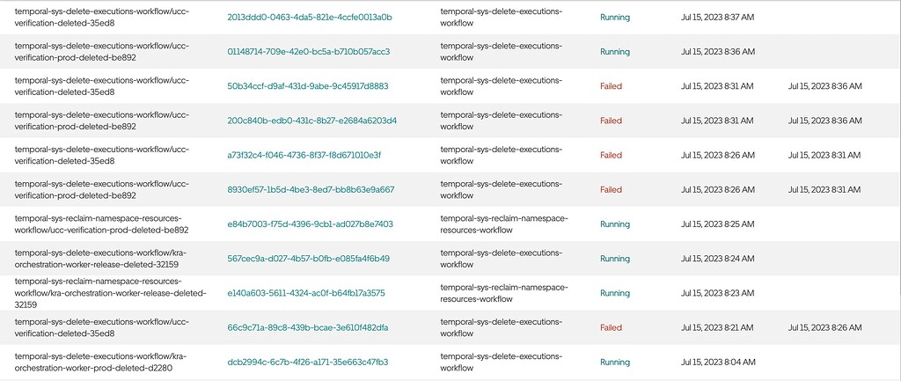Click reclaim-namespace-resources-workflow type for run e84b7003

coord(504,224)
